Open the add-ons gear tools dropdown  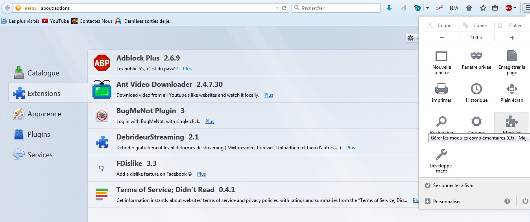click(412, 38)
